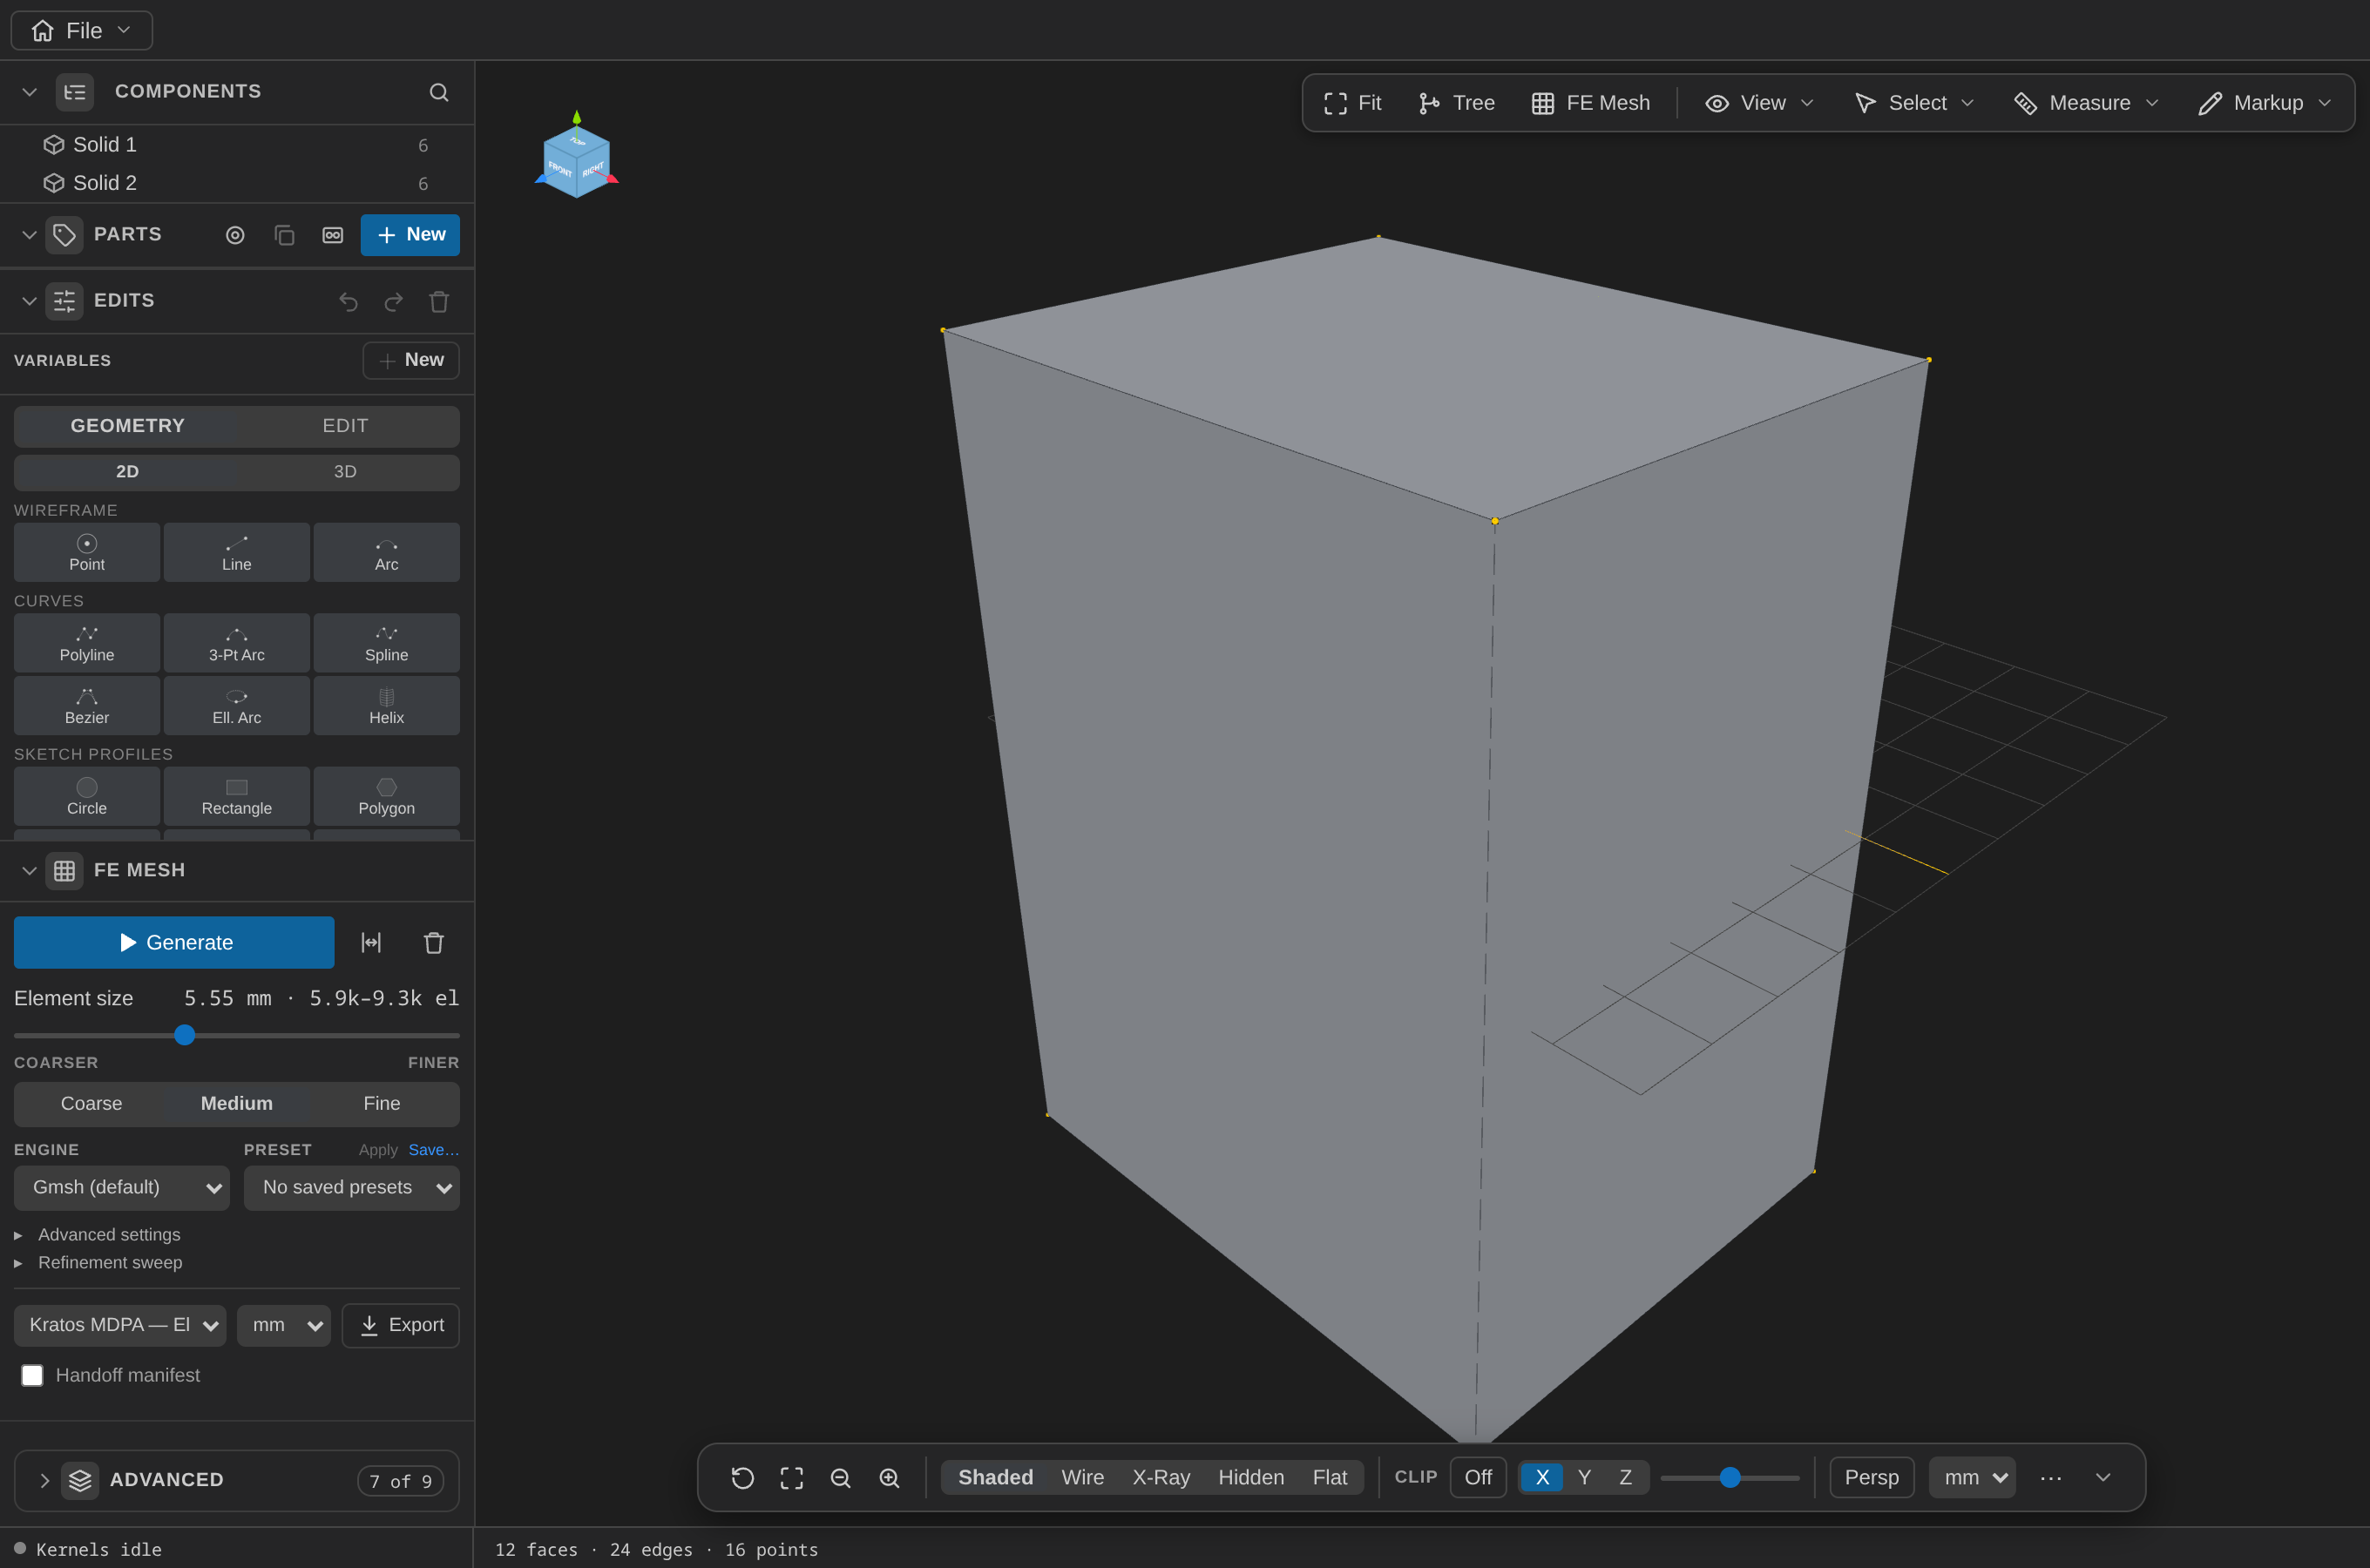The image size is (2370, 1568).
Task: Select the Arc wireframe tool
Action: [x=387, y=552]
